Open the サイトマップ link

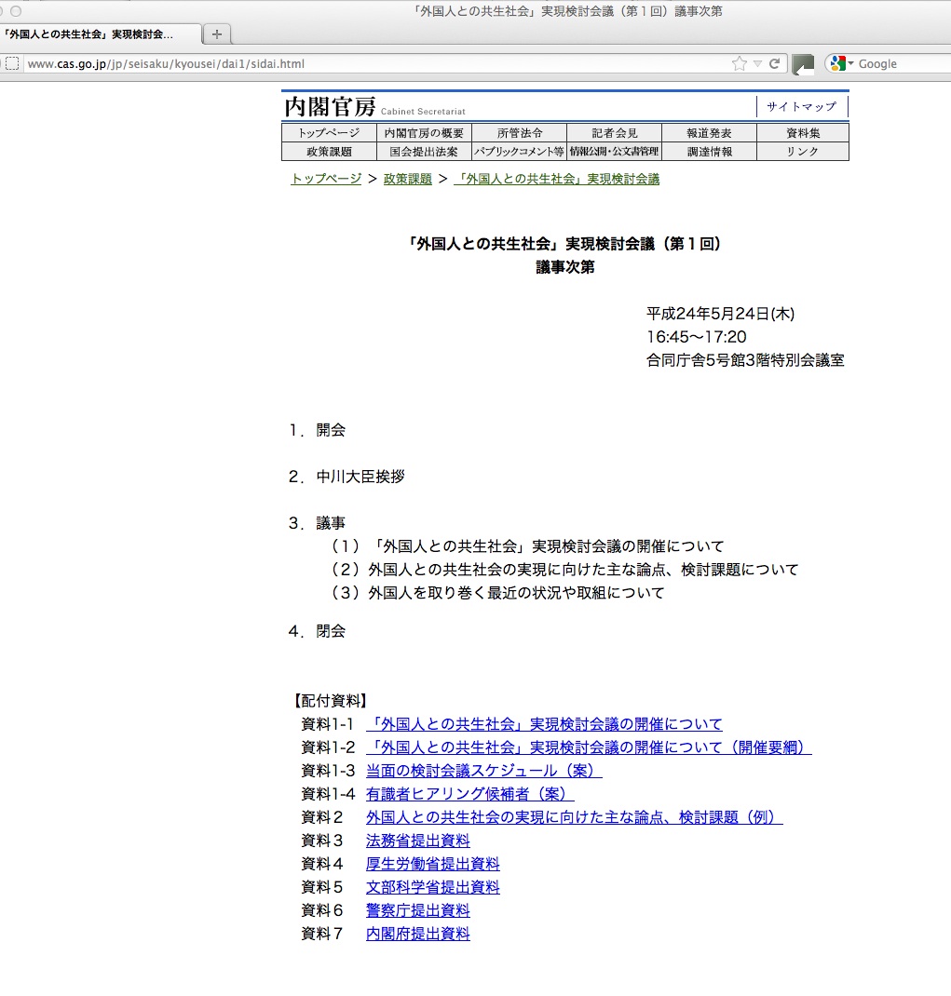(x=802, y=107)
